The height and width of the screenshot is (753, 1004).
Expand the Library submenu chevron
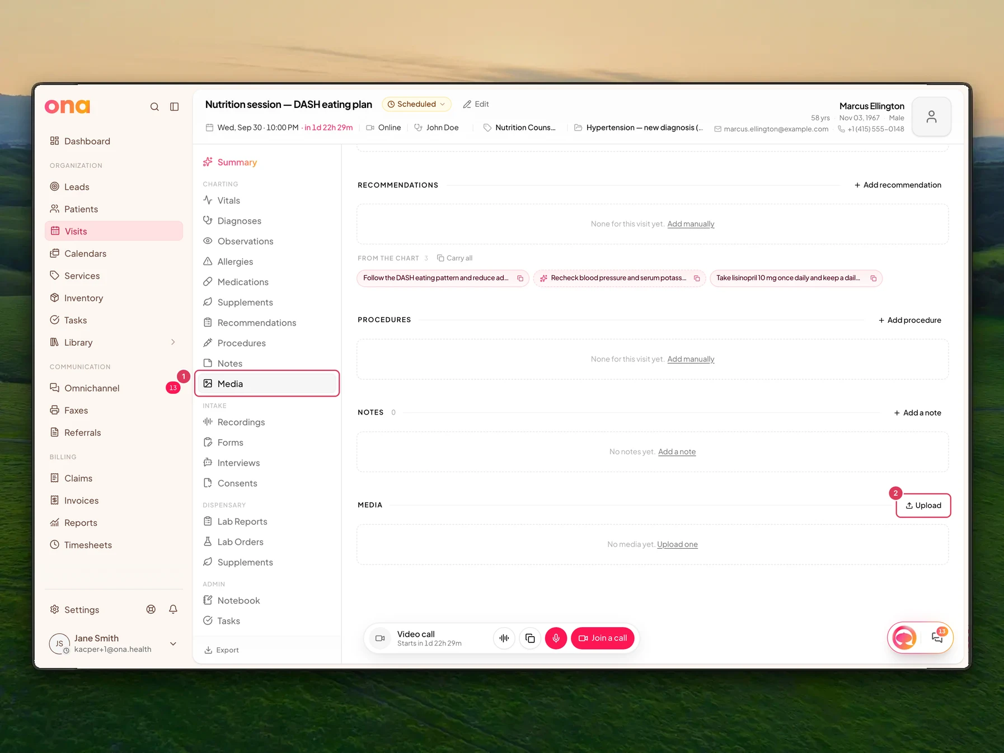coord(173,342)
